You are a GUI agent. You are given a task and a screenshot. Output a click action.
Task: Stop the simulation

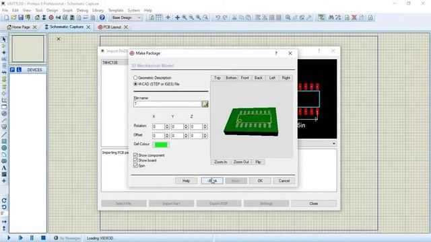pyautogui.click(x=43, y=238)
